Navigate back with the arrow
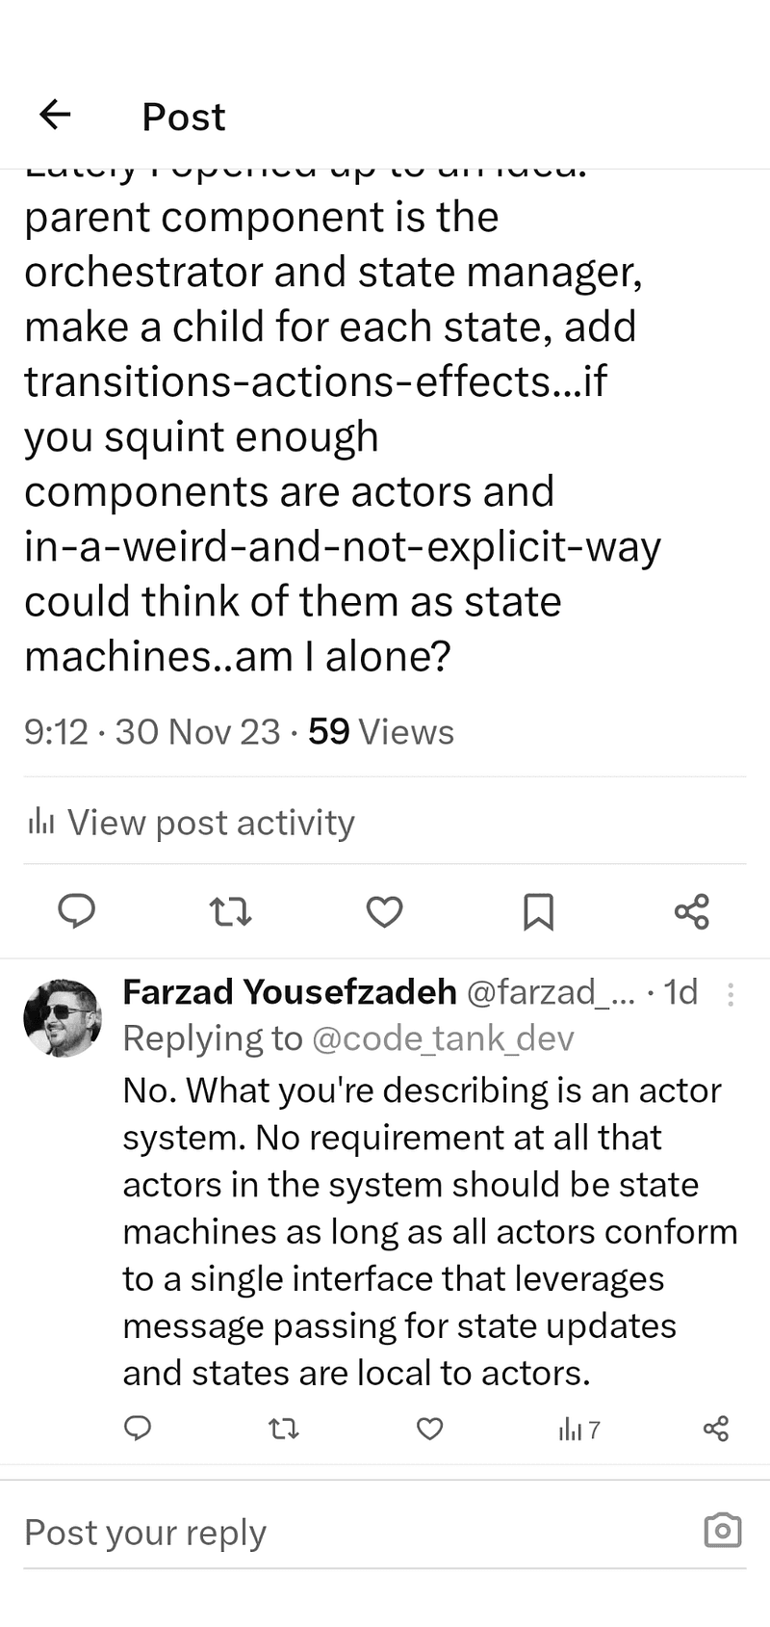 (55, 116)
